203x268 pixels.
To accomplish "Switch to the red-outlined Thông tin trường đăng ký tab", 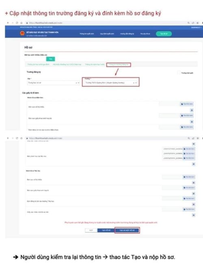I will click(119, 65).
